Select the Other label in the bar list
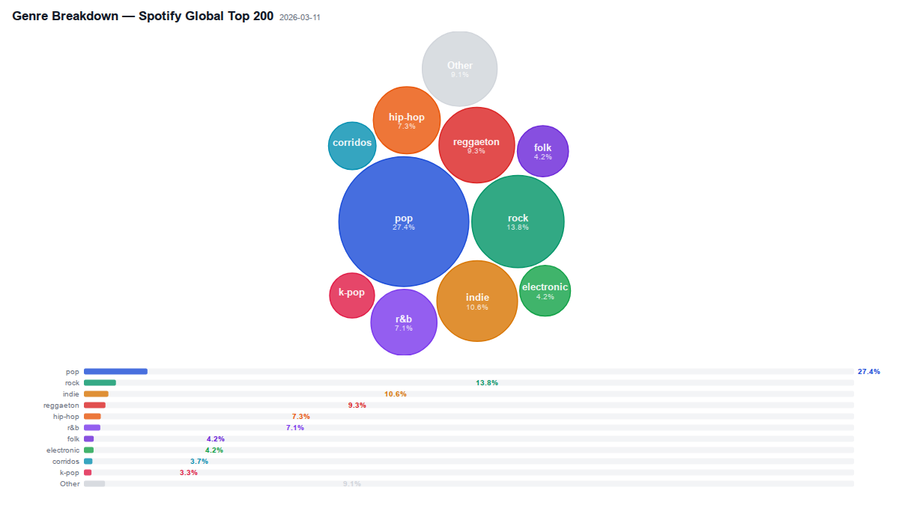Image resolution: width=899 pixels, height=505 pixels. pos(70,484)
